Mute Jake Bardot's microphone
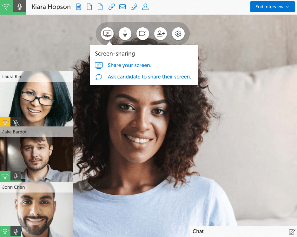The width and height of the screenshot is (297, 237). pos(16,176)
